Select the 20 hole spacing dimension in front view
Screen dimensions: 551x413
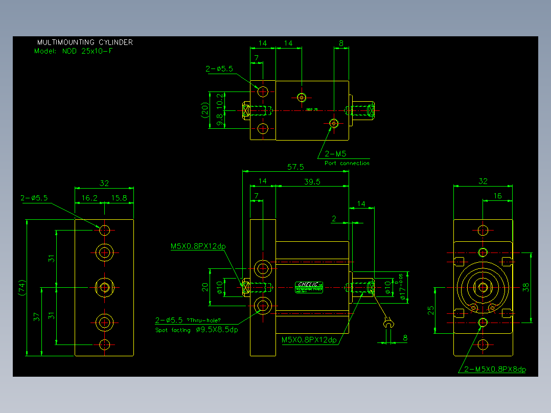[x=205, y=287]
